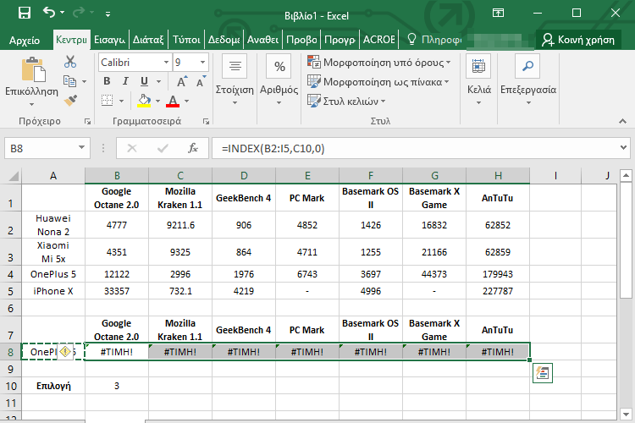Switch to the Δεδομένα ribbon tab
This screenshot has width=635, height=423.
[x=224, y=40]
